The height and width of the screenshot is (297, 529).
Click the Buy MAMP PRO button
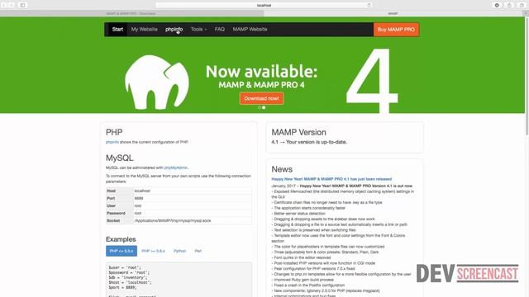pyautogui.click(x=396, y=30)
